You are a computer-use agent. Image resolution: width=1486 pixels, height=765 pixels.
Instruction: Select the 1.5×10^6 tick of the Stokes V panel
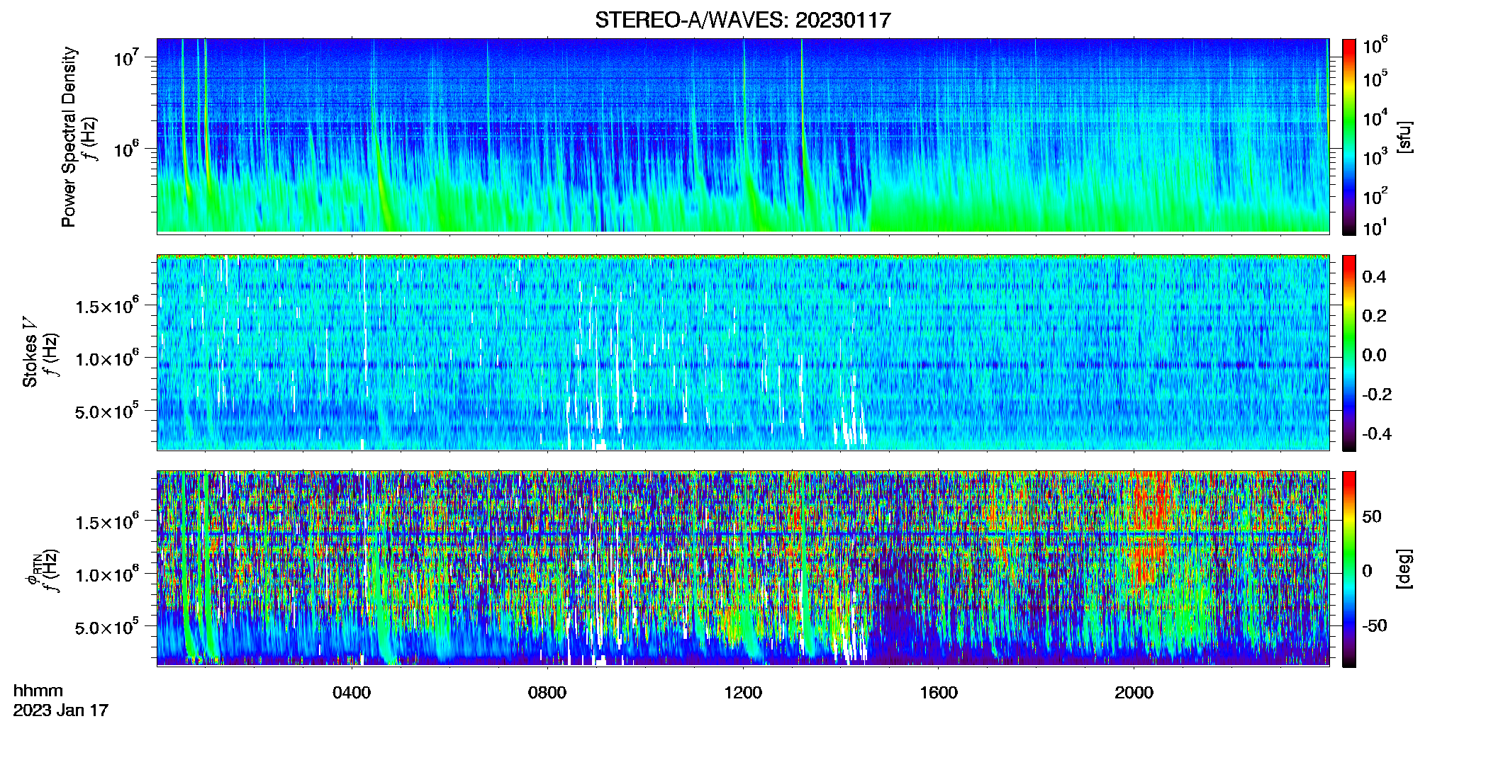[x=107, y=306]
